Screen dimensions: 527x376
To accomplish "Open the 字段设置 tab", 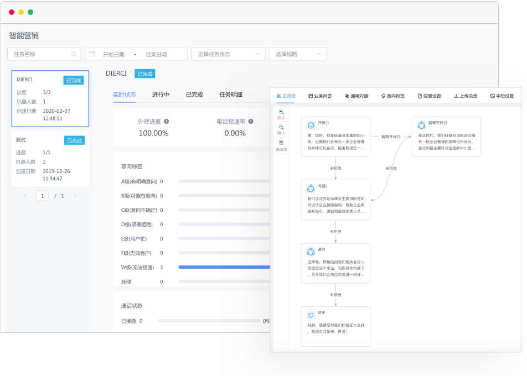I will pyautogui.click(x=502, y=96).
